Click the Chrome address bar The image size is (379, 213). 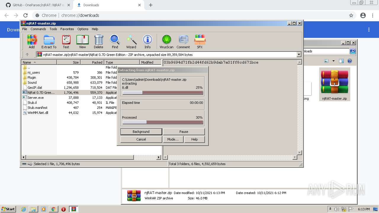click(189, 15)
